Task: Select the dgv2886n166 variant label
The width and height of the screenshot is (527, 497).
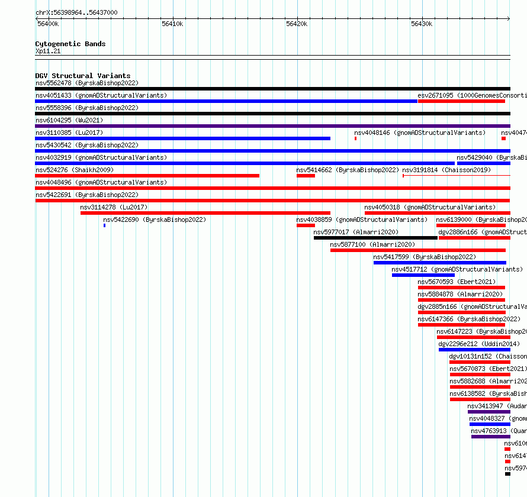Action: click(483, 232)
